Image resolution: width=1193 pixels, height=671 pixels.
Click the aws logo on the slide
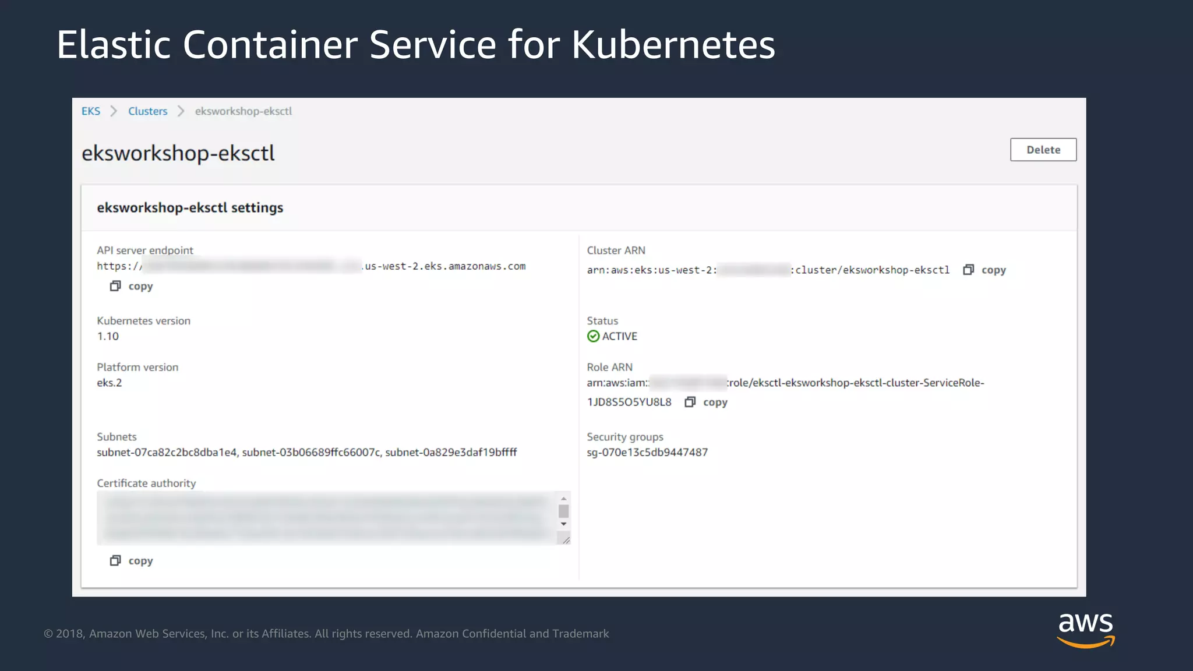(x=1086, y=630)
